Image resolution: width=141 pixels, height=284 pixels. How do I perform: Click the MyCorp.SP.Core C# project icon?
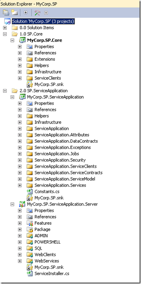pyautogui.click(x=22, y=40)
